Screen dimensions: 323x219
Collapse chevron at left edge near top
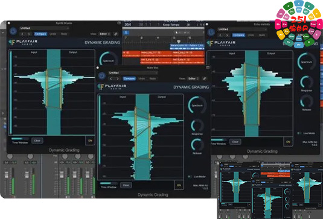pyautogui.click(x=3, y=33)
